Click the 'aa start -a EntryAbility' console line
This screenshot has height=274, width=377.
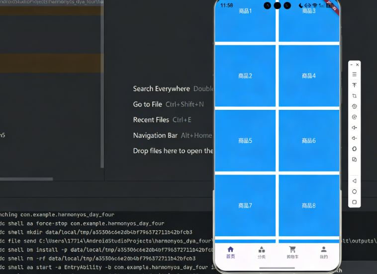(106, 267)
